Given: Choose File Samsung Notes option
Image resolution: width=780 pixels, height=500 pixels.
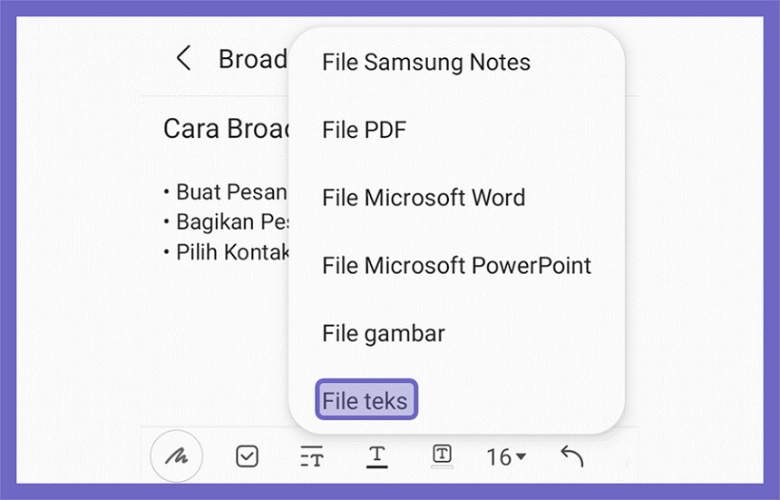Looking at the screenshot, I should pyautogui.click(x=425, y=63).
